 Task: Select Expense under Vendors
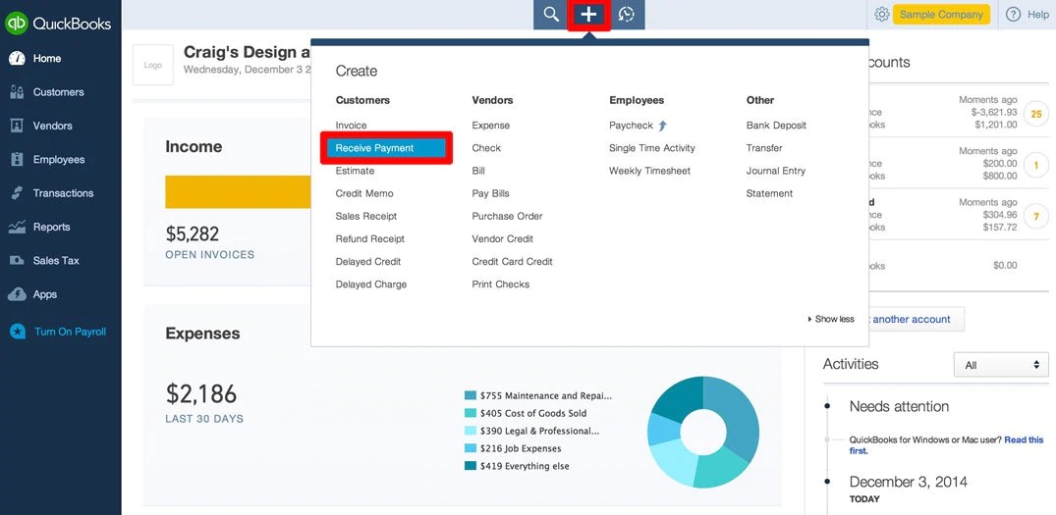[x=491, y=125]
